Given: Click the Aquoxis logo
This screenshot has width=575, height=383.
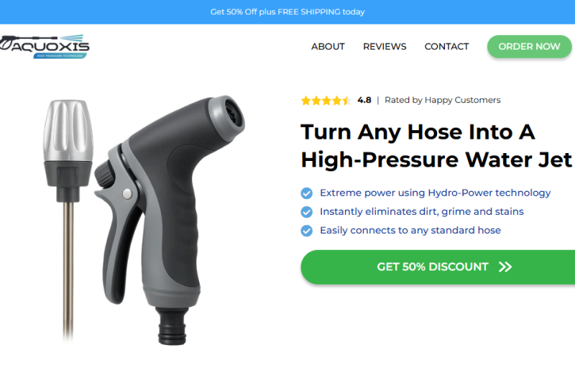Looking at the screenshot, I should (45, 47).
